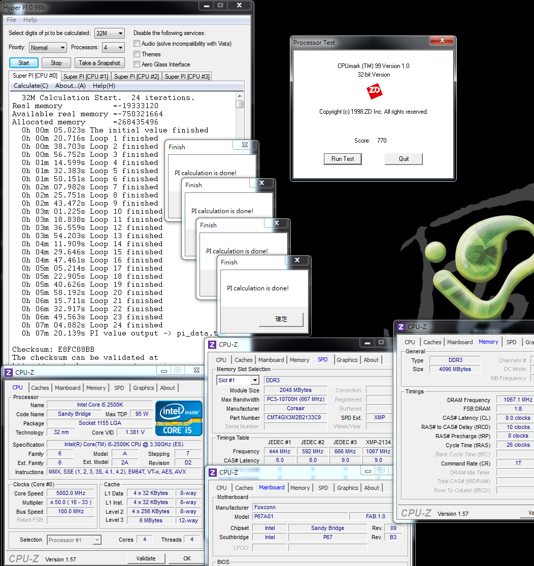The image size is (534, 566).
Task: Click the Manufacturer field Corsair
Action: 295,408
